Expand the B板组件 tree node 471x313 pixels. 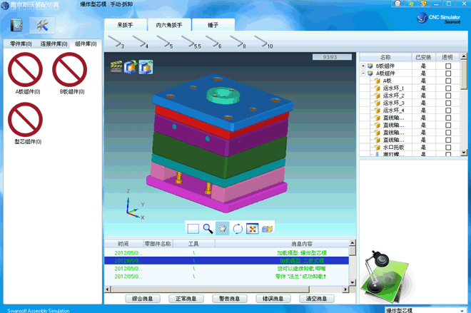point(363,66)
